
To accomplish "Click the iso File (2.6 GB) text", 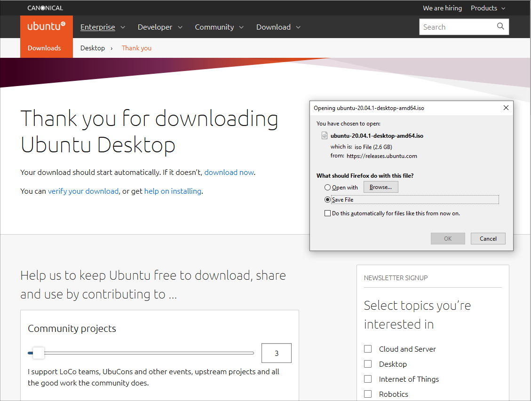I will 373,147.
